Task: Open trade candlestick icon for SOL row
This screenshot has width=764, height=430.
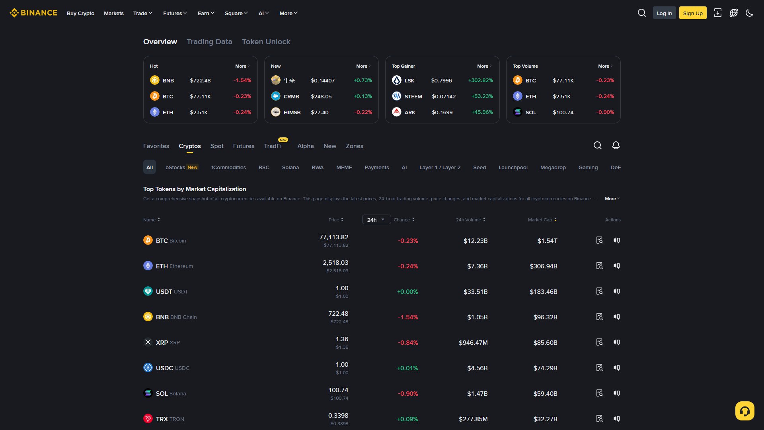Action: [x=616, y=393]
